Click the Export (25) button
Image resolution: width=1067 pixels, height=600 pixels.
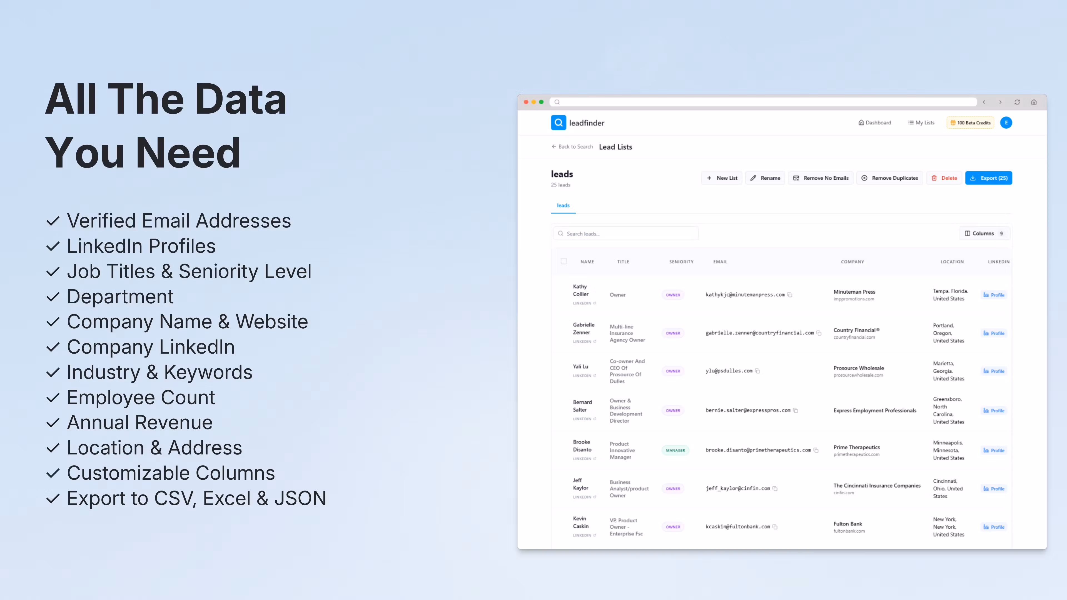pos(988,178)
